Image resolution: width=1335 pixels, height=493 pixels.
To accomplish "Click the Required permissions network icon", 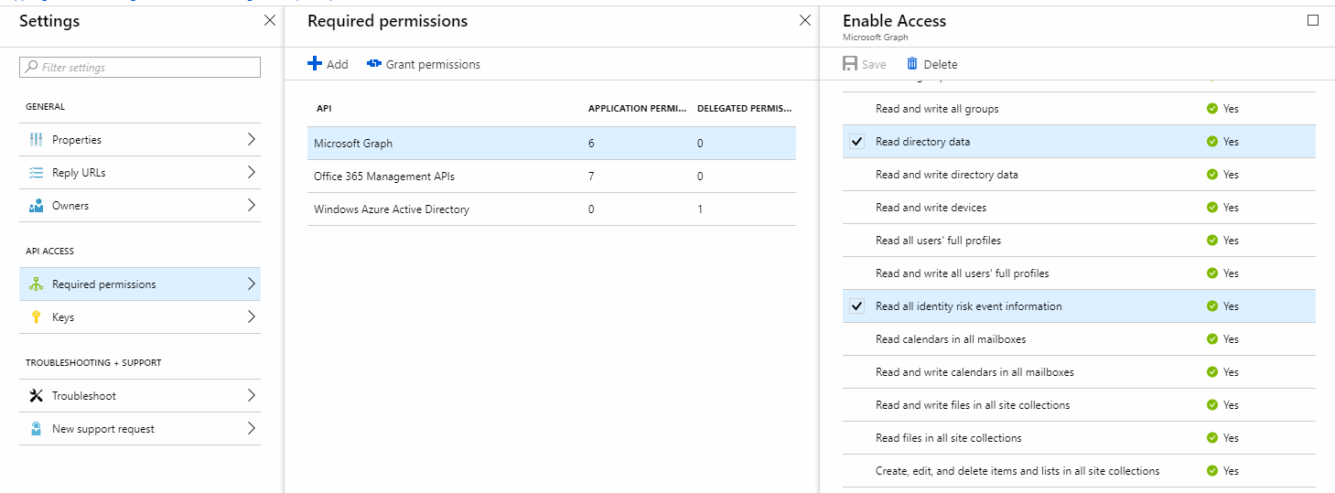I will pos(37,284).
